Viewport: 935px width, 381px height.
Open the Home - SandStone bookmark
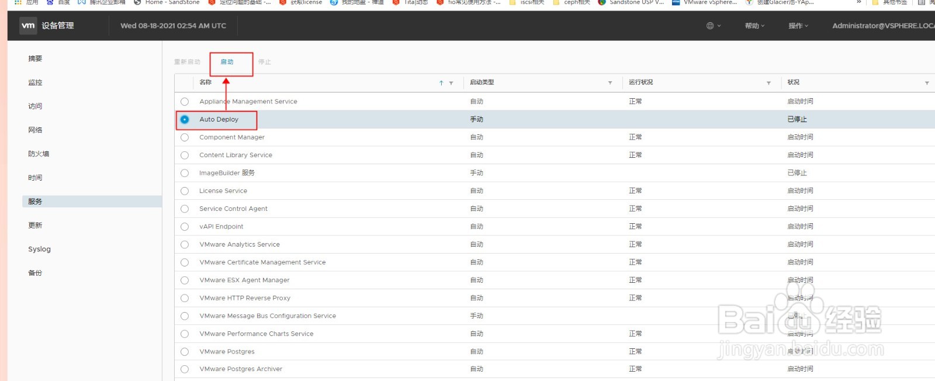click(x=167, y=2)
